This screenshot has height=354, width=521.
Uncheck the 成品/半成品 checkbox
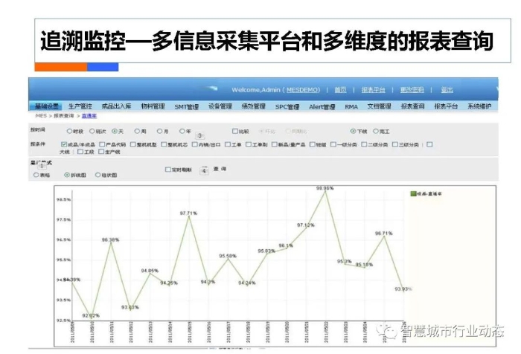[64, 144]
